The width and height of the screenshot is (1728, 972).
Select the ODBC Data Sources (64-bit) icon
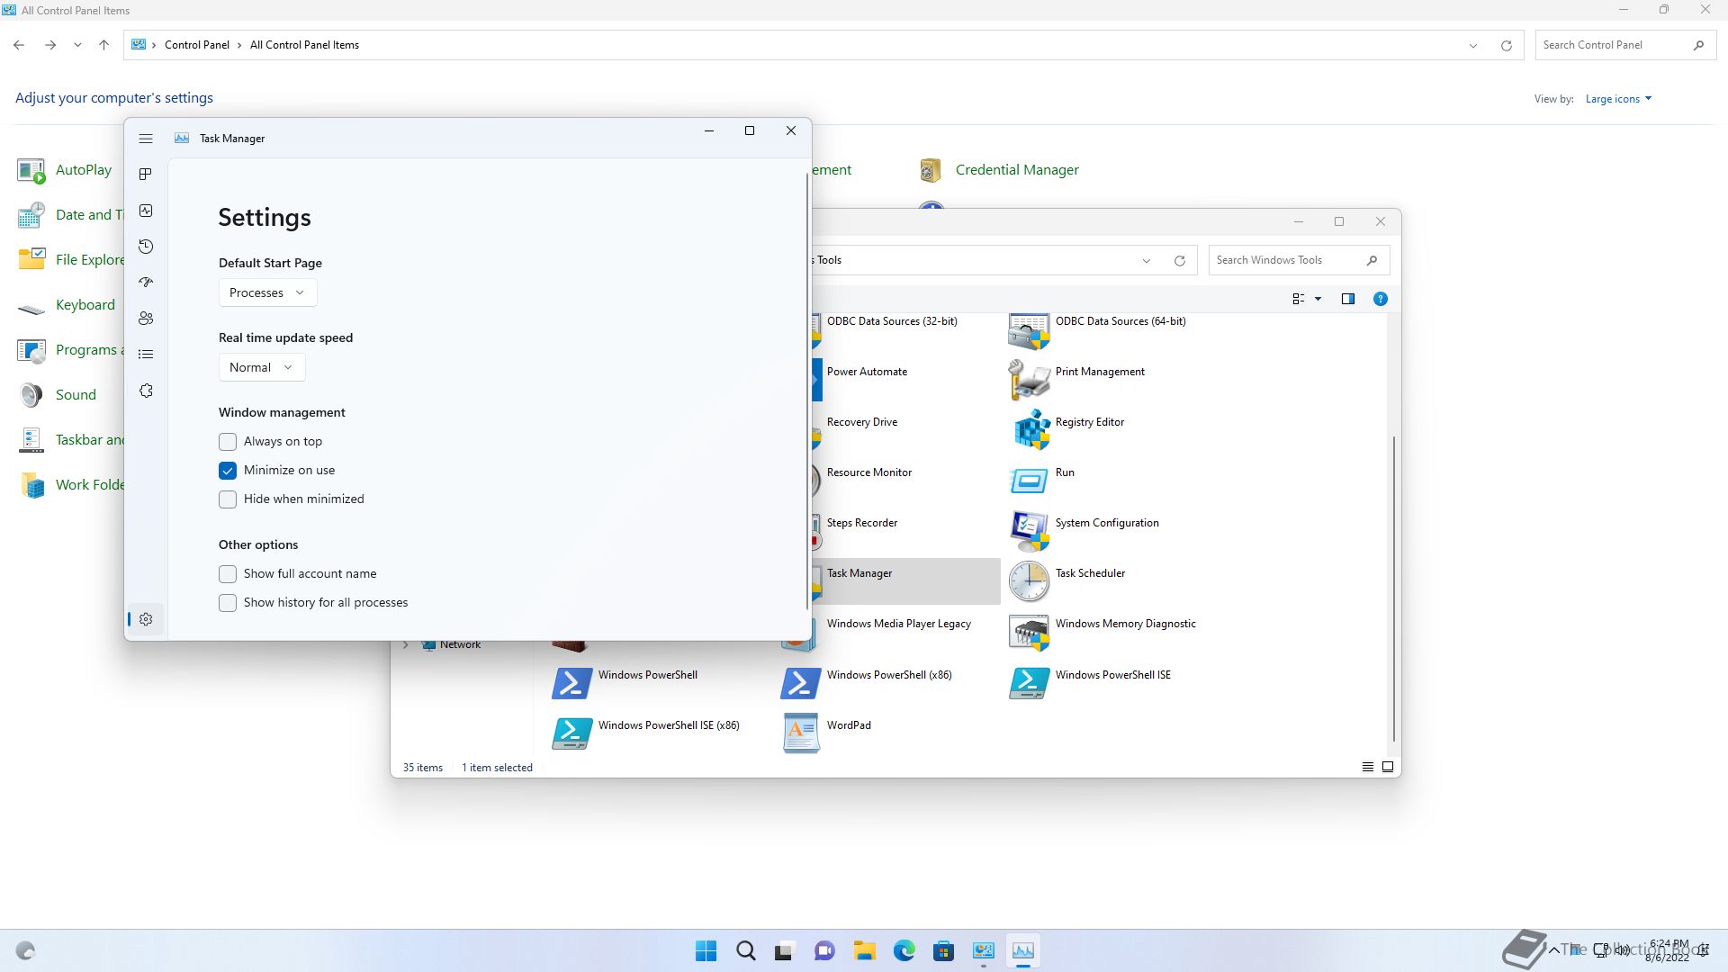[1029, 330]
